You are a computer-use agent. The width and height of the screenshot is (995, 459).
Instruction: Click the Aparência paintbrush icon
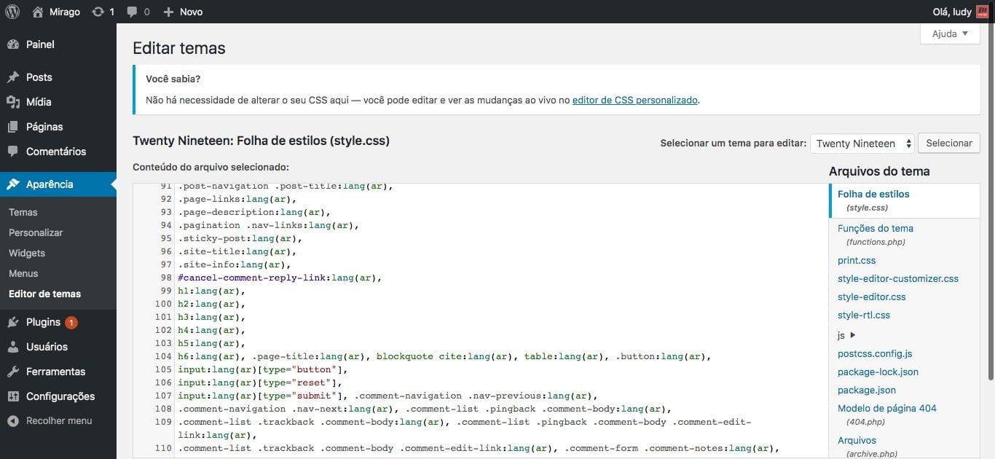coord(13,184)
